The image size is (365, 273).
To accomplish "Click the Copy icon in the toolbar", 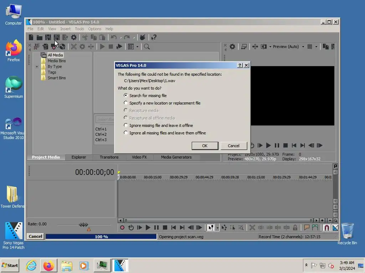I will (94, 37).
